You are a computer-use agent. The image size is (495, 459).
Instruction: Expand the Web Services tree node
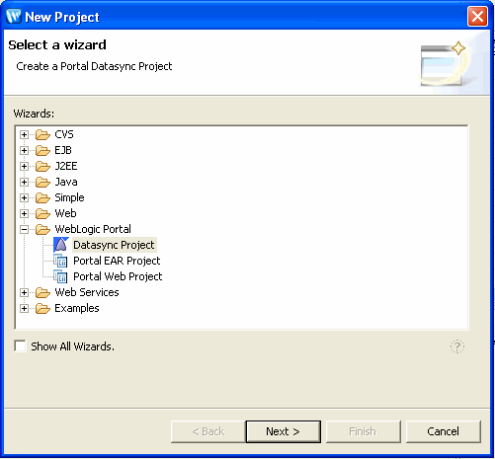(24, 292)
